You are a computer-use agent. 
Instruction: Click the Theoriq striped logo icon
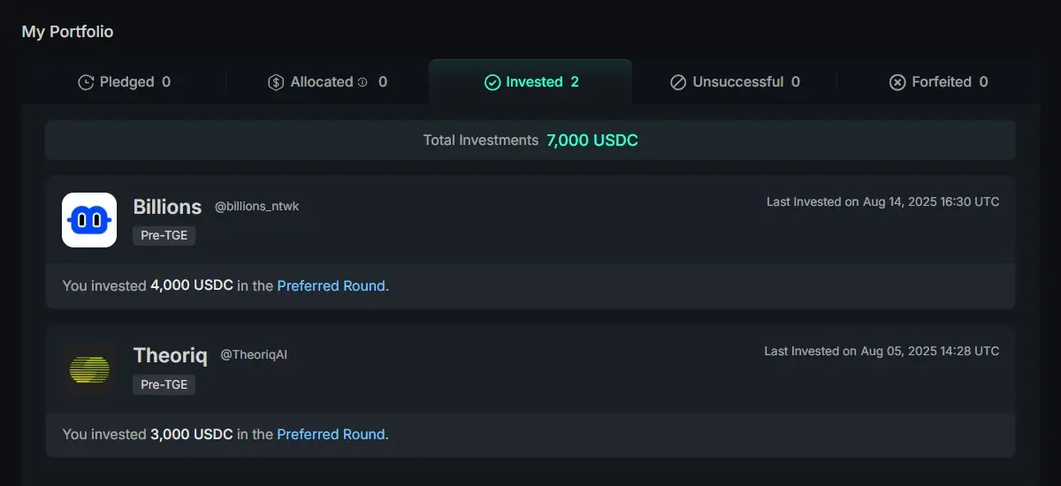tap(89, 369)
